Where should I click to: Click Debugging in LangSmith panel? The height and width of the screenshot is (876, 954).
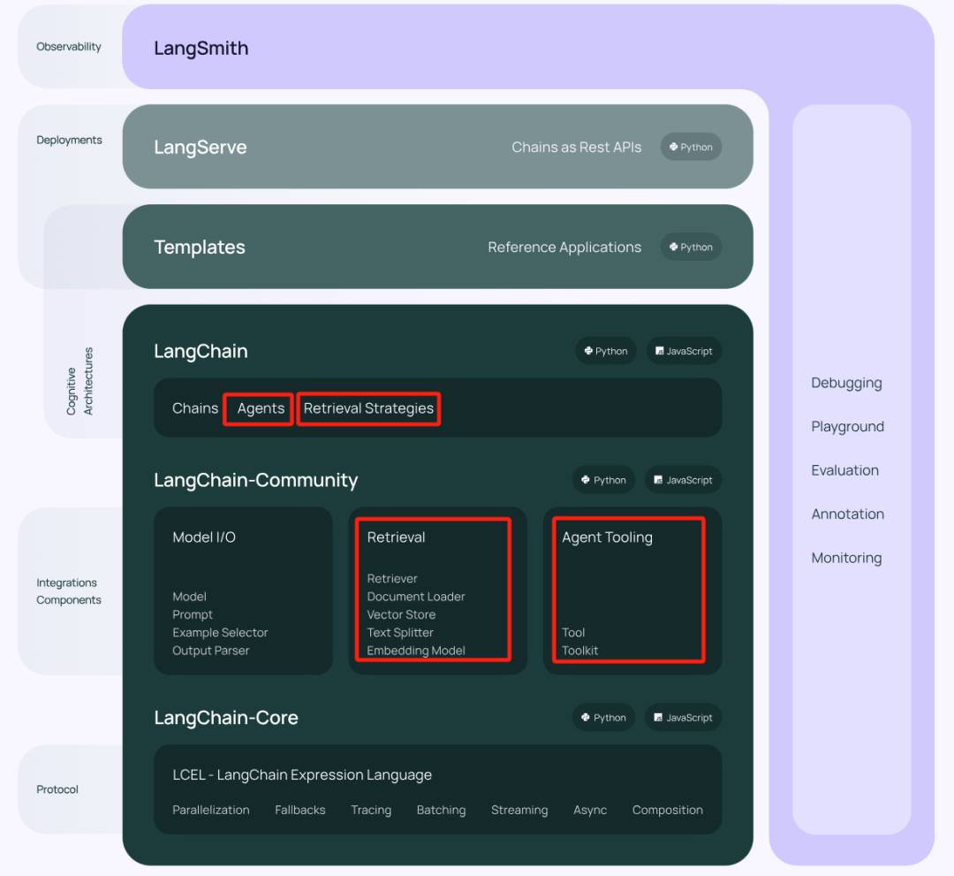pyautogui.click(x=846, y=383)
